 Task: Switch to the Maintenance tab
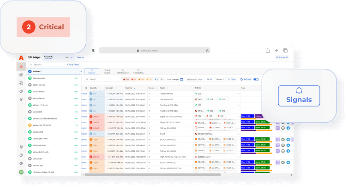[x=123, y=71]
